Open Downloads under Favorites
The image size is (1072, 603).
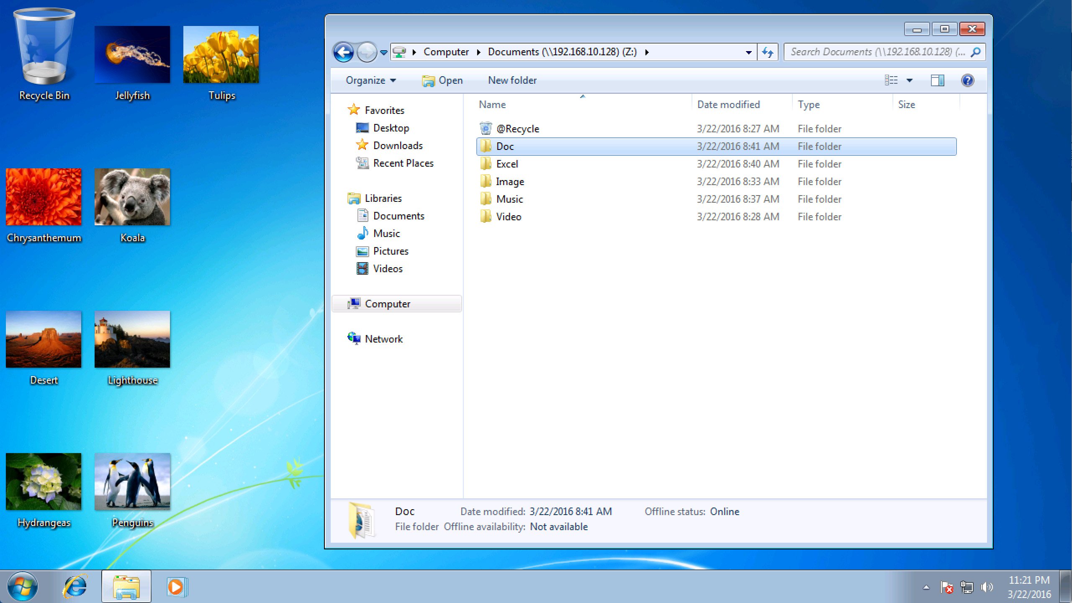coord(389,145)
